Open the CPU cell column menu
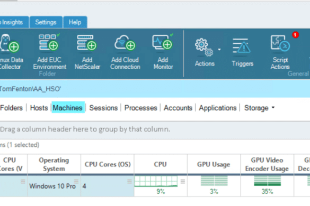 183,181
